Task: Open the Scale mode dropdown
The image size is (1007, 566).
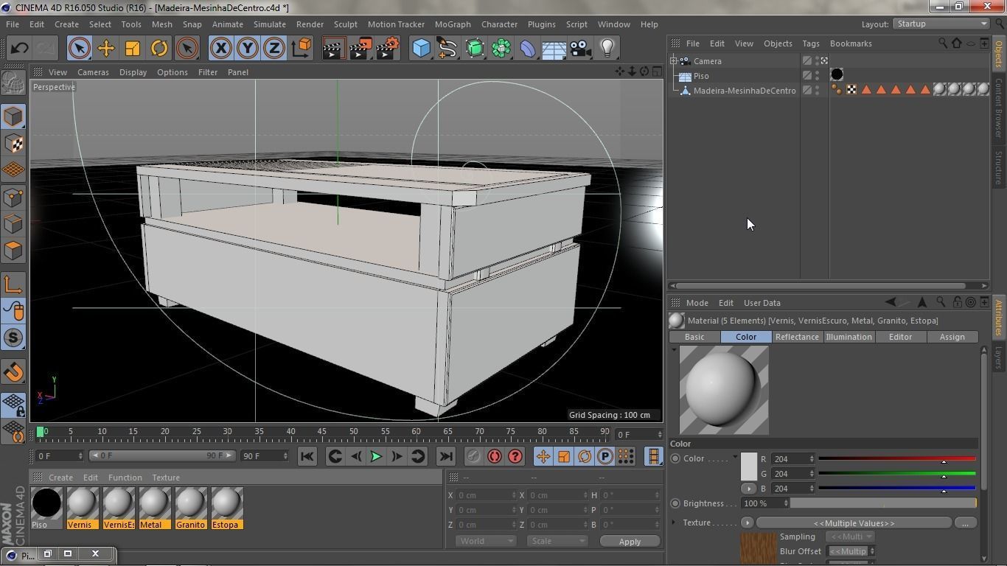Action: click(557, 541)
